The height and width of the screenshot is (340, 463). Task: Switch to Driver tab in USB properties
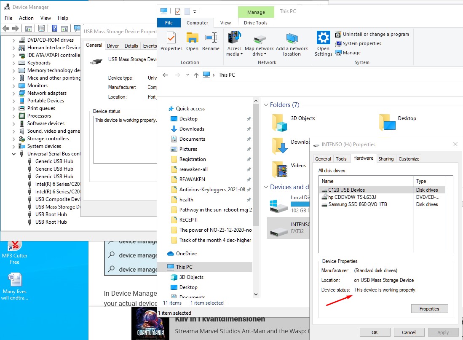point(113,46)
